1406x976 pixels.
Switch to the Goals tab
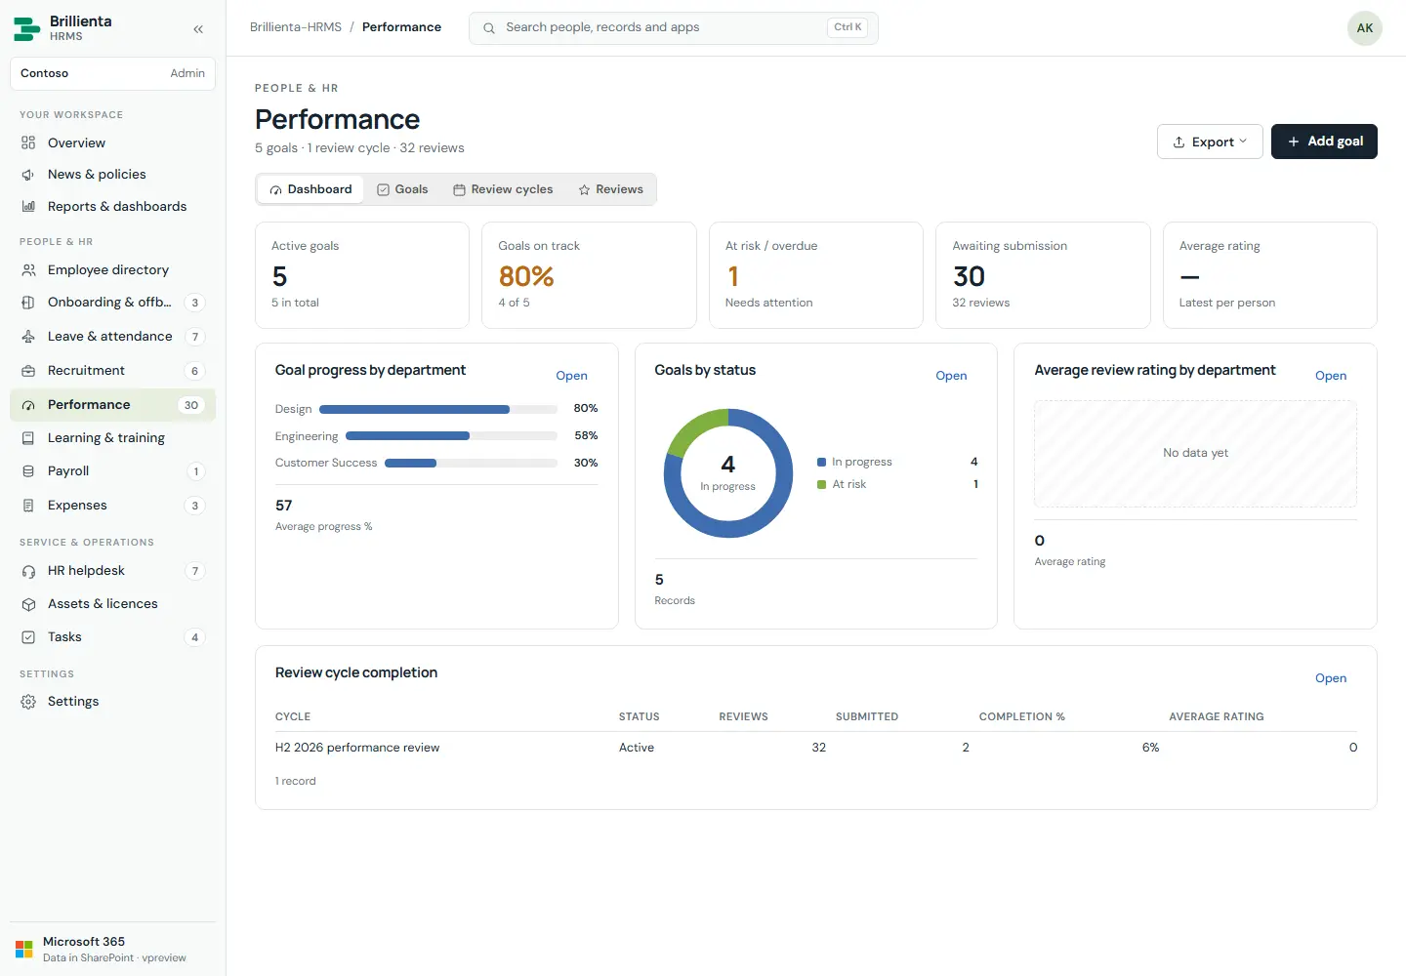point(402,189)
